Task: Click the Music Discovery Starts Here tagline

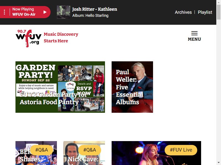Action: [61, 37]
